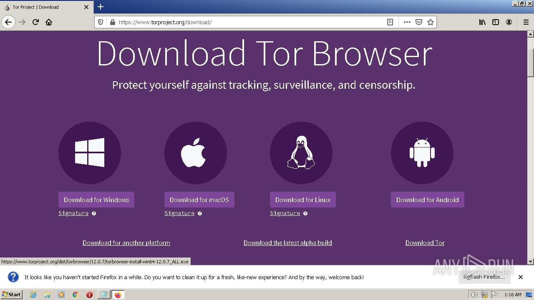Click the page scrollbar down arrow
This screenshot has height=300, width=534.
point(530,261)
